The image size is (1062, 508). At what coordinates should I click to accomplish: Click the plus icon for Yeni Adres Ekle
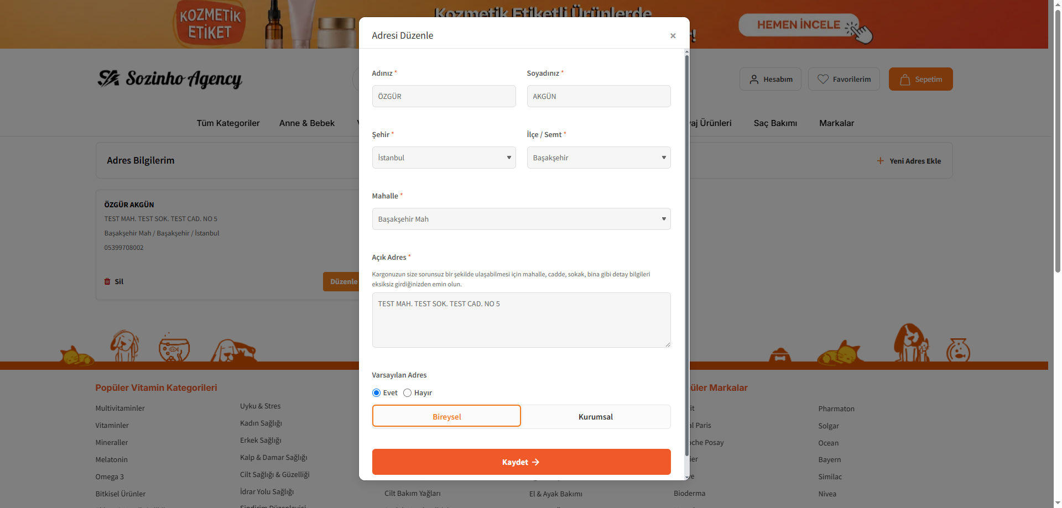tap(881, 161)
